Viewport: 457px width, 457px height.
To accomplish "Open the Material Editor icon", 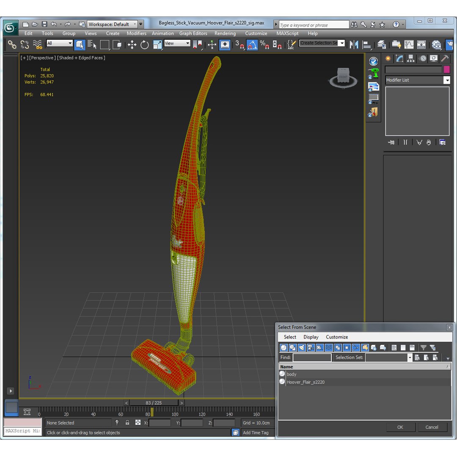I will (x=436, y=44).
